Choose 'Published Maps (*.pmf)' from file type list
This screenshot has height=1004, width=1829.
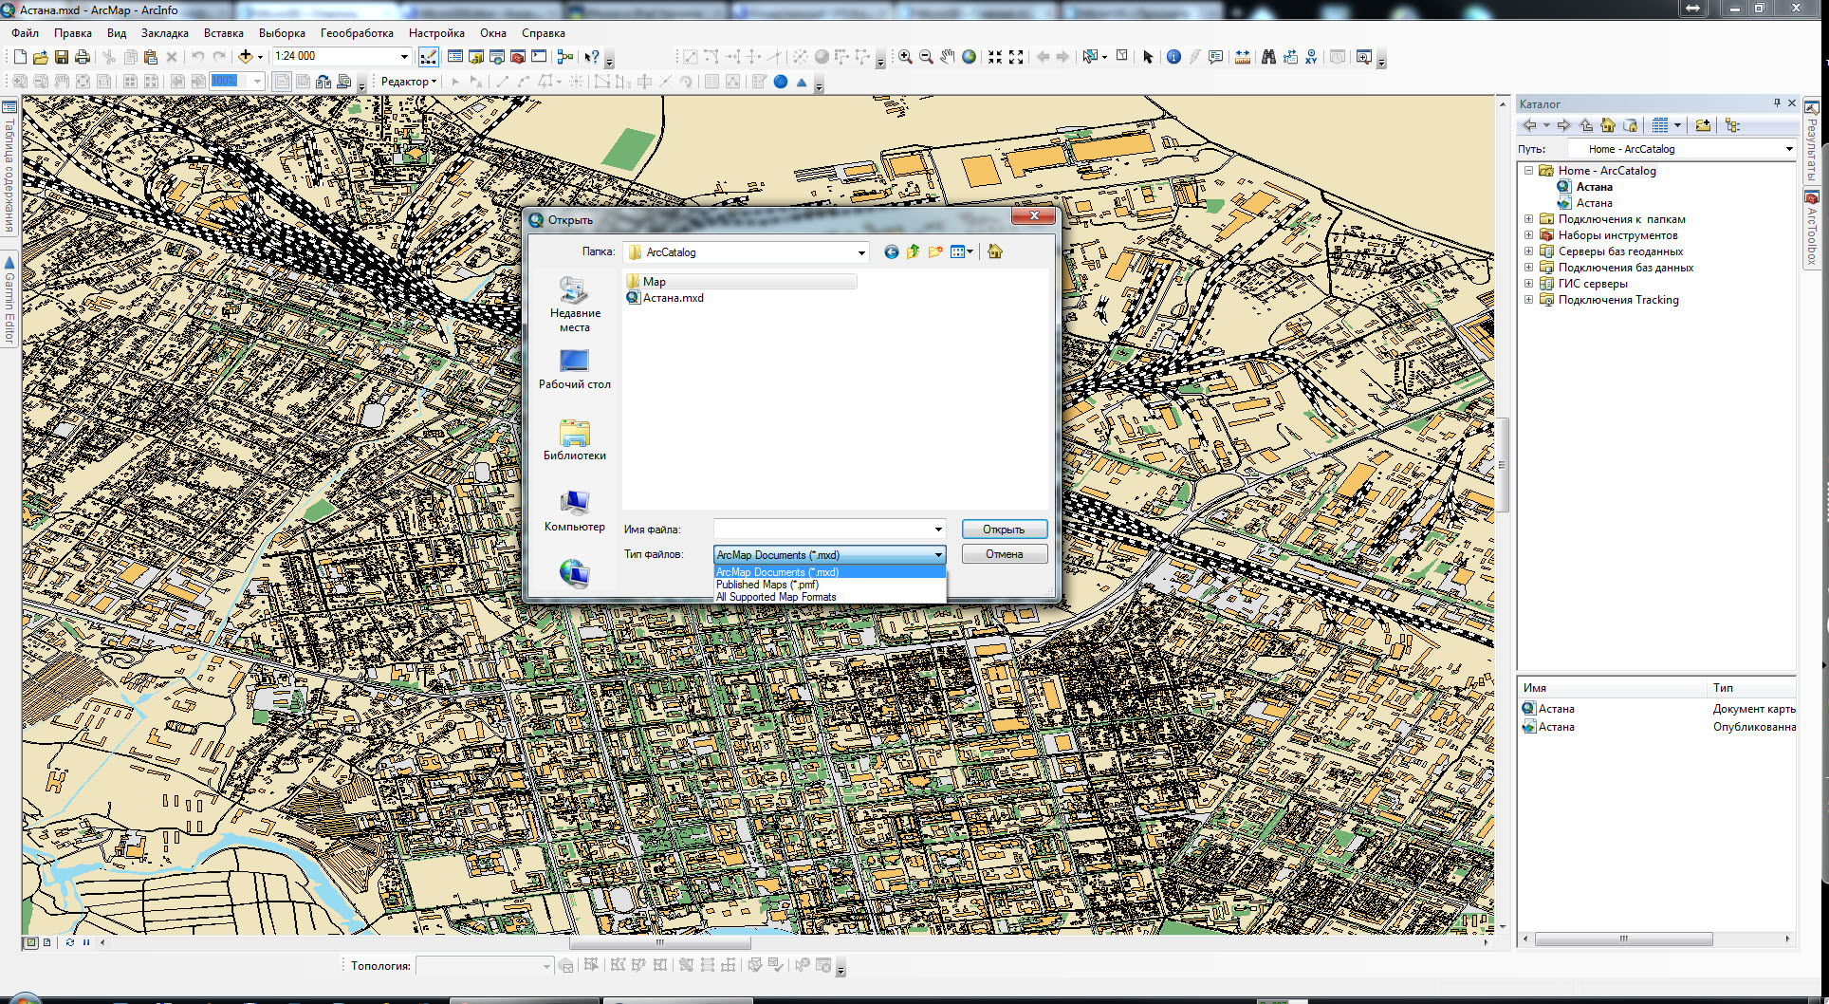pos(767,585)
